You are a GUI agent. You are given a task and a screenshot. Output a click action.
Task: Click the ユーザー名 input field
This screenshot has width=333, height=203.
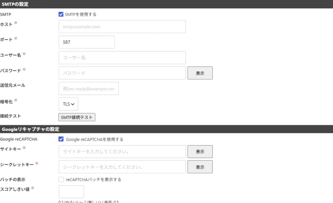click(x=122, y=57)
